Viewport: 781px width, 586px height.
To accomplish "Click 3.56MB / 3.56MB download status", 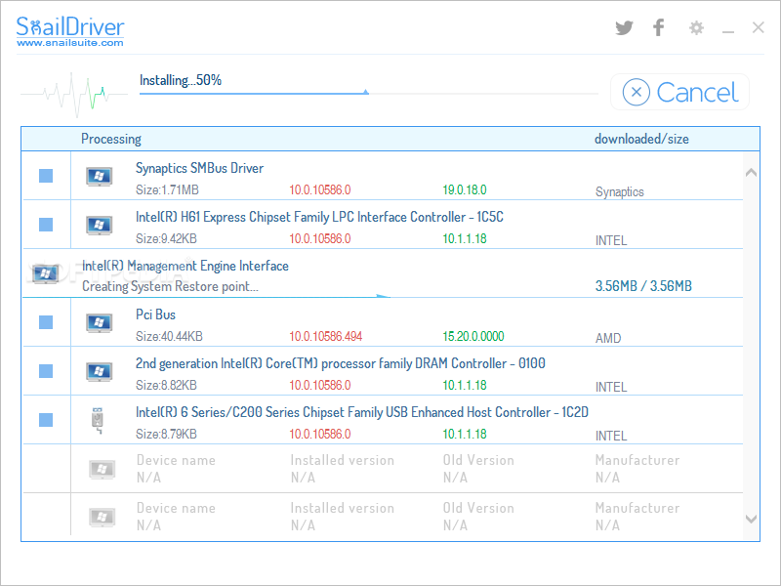I will pyautogui.click(x=643, y=286).
